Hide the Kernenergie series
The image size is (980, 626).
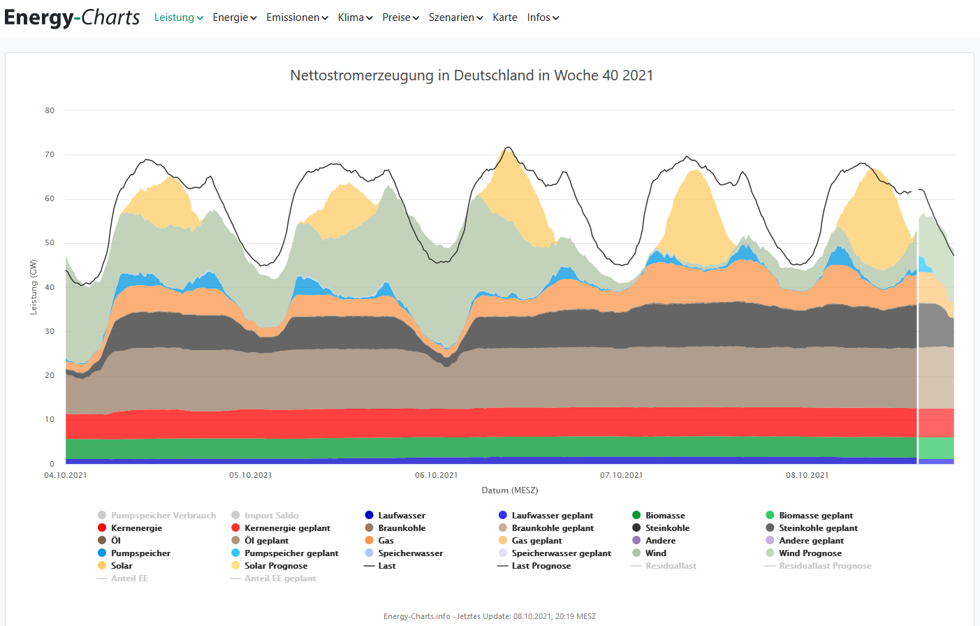(x=130, y=528)
